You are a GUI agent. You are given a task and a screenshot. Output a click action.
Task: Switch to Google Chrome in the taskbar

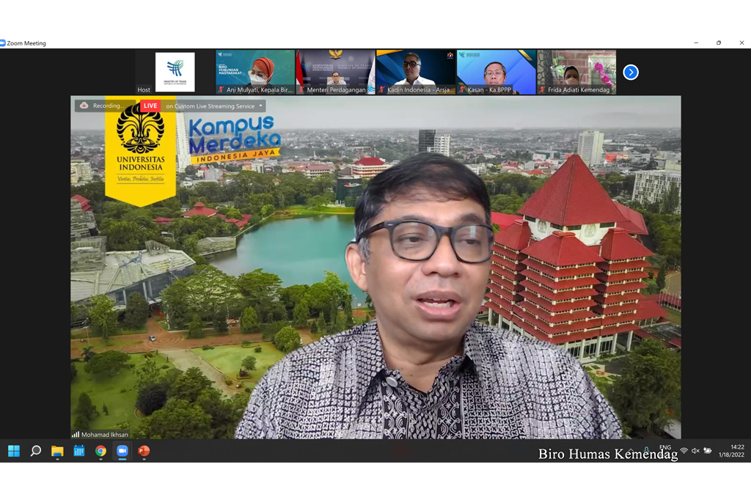[100, 451]
